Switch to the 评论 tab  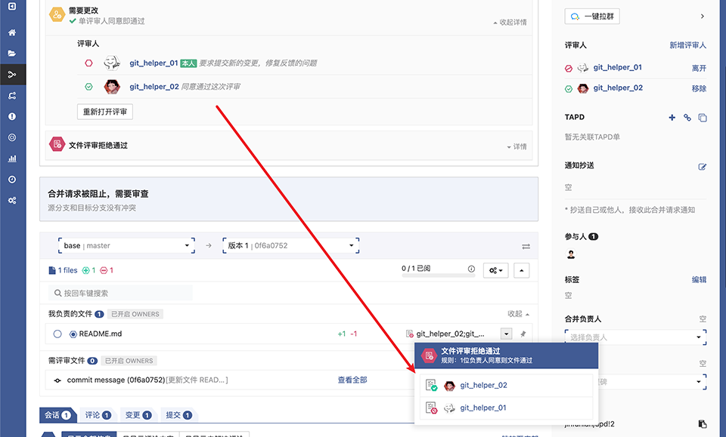(x=98, y=415)
